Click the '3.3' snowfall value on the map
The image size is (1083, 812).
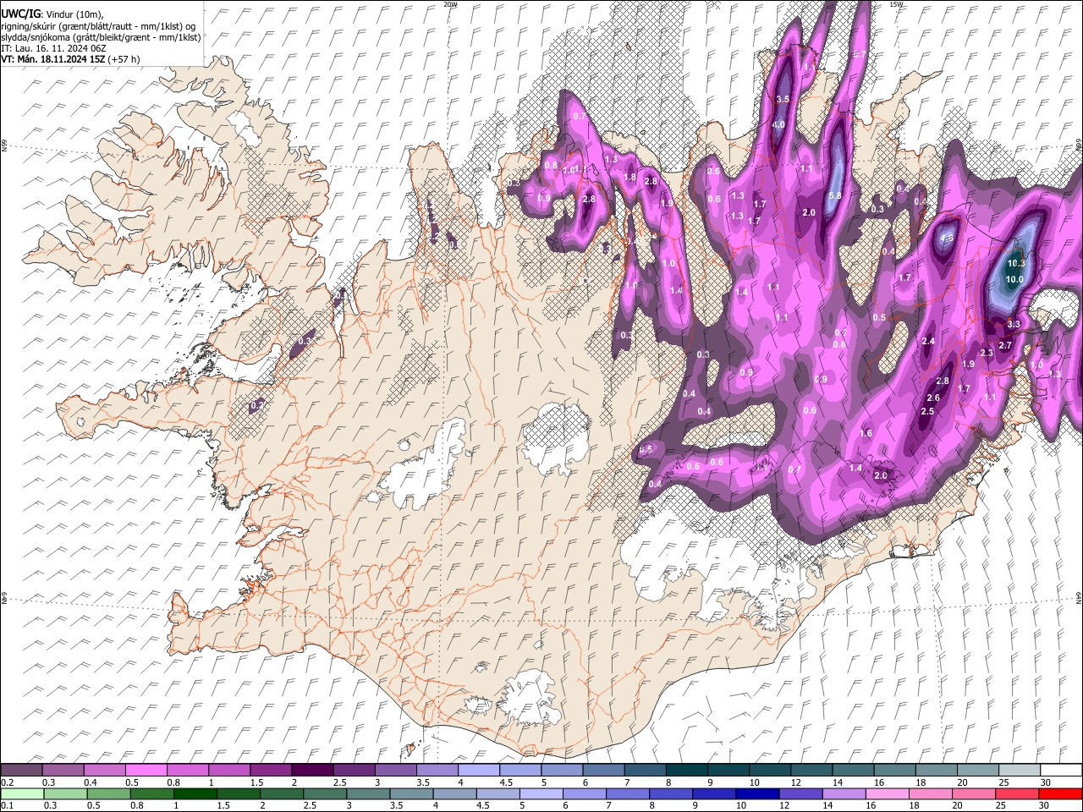click(x=1014, y=324)
